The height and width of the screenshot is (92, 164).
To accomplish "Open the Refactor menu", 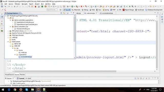I will (17, 4).
